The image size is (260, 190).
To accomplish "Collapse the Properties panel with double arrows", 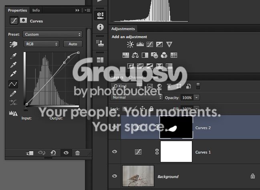I will [x=77, y=10].
